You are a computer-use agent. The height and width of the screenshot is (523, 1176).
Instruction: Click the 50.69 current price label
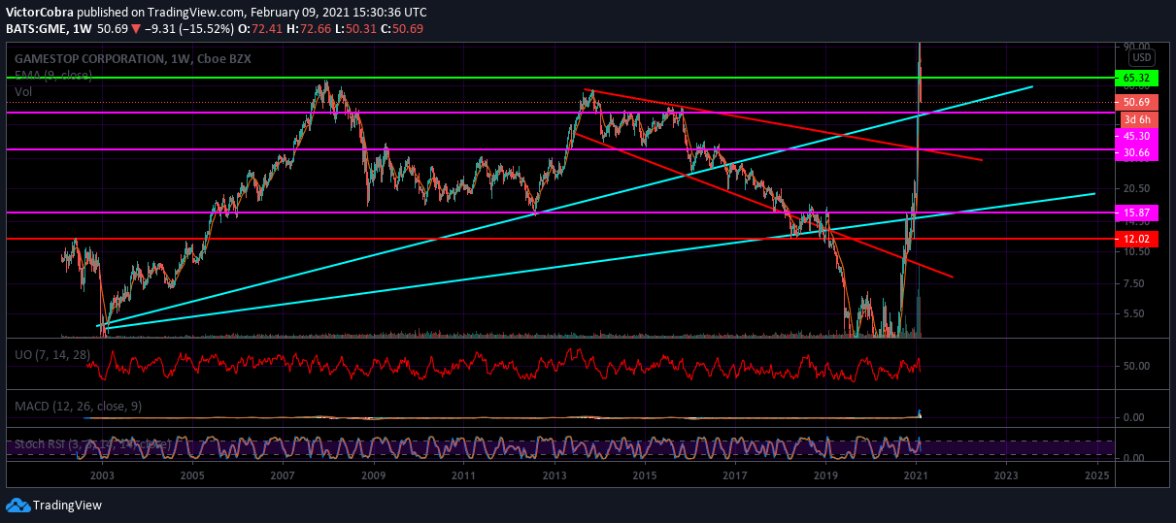pos(1136,102)
